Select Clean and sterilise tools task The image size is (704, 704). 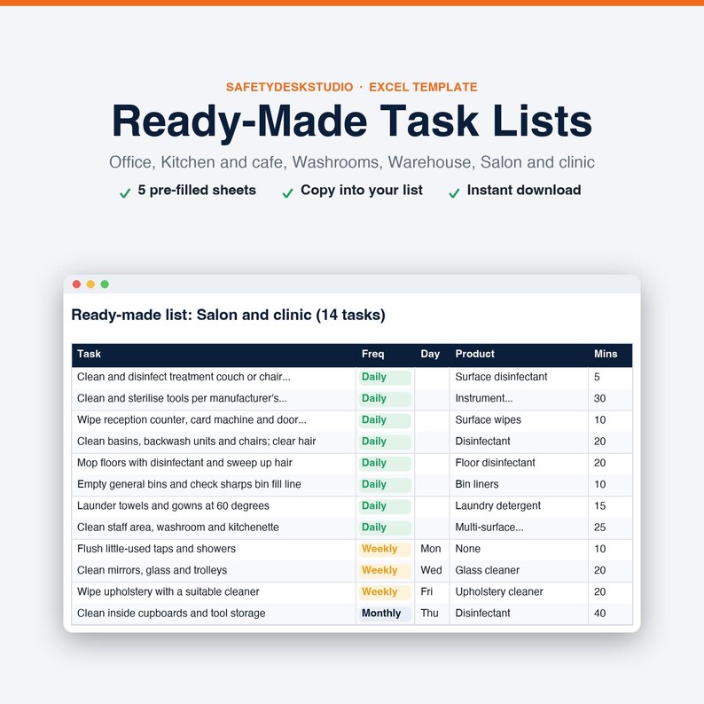pyautogui.click(x=182, y=398)
